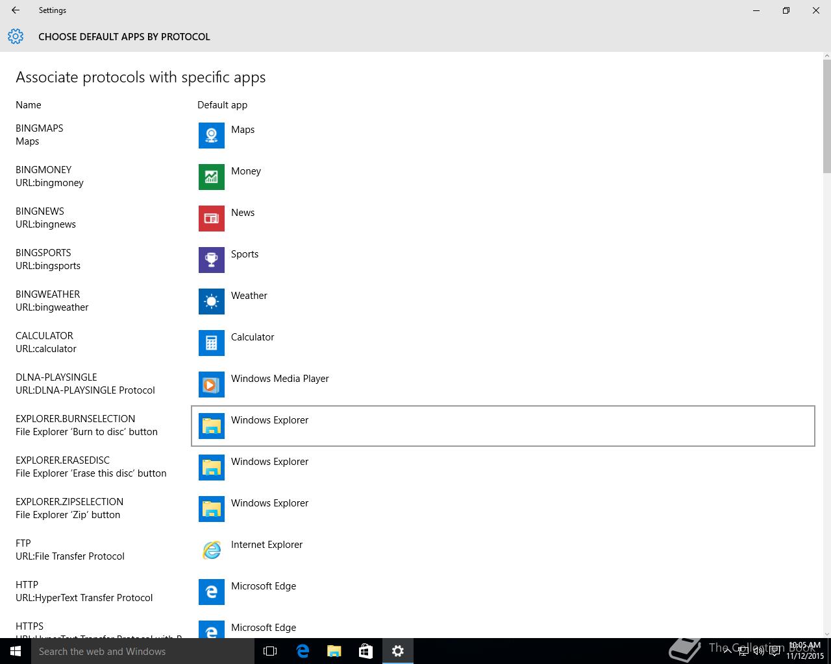Click the Microsoft Edge icon for HTTP
The width and height of the screenshot is (831, 664).
pos(212,592)
